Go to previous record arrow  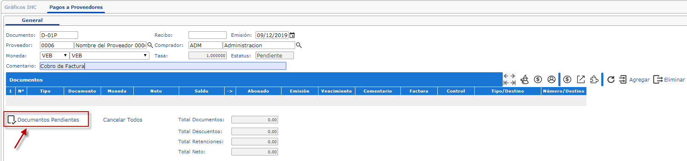[506, 76]
